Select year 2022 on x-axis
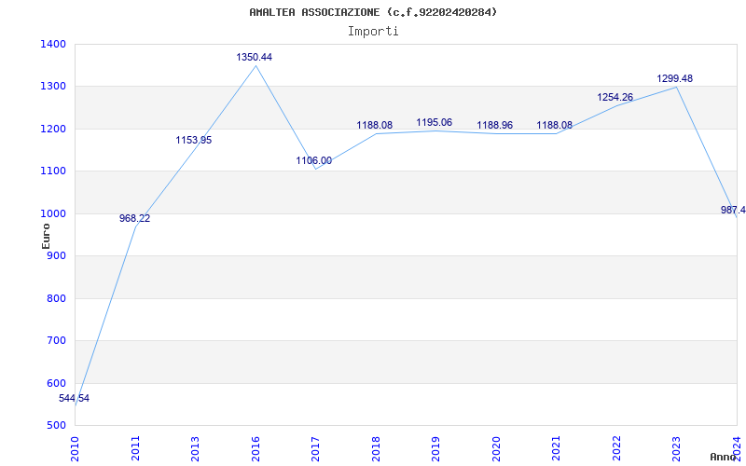The image size is (746, 466). pos(616,449)
